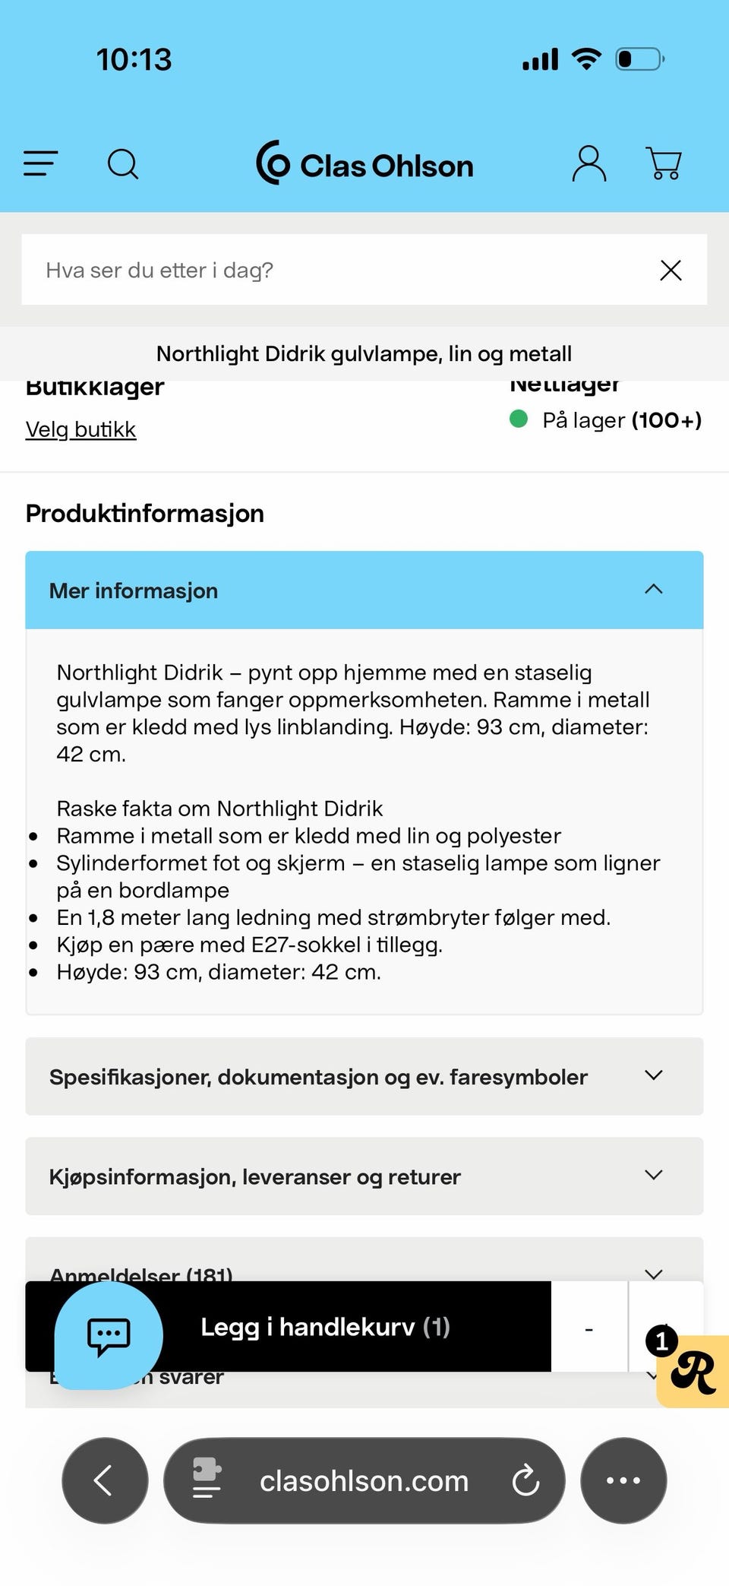This screenshot has width=729, height=1586.
Task: Reload page with refresh icon
Action: point(525,1480)
